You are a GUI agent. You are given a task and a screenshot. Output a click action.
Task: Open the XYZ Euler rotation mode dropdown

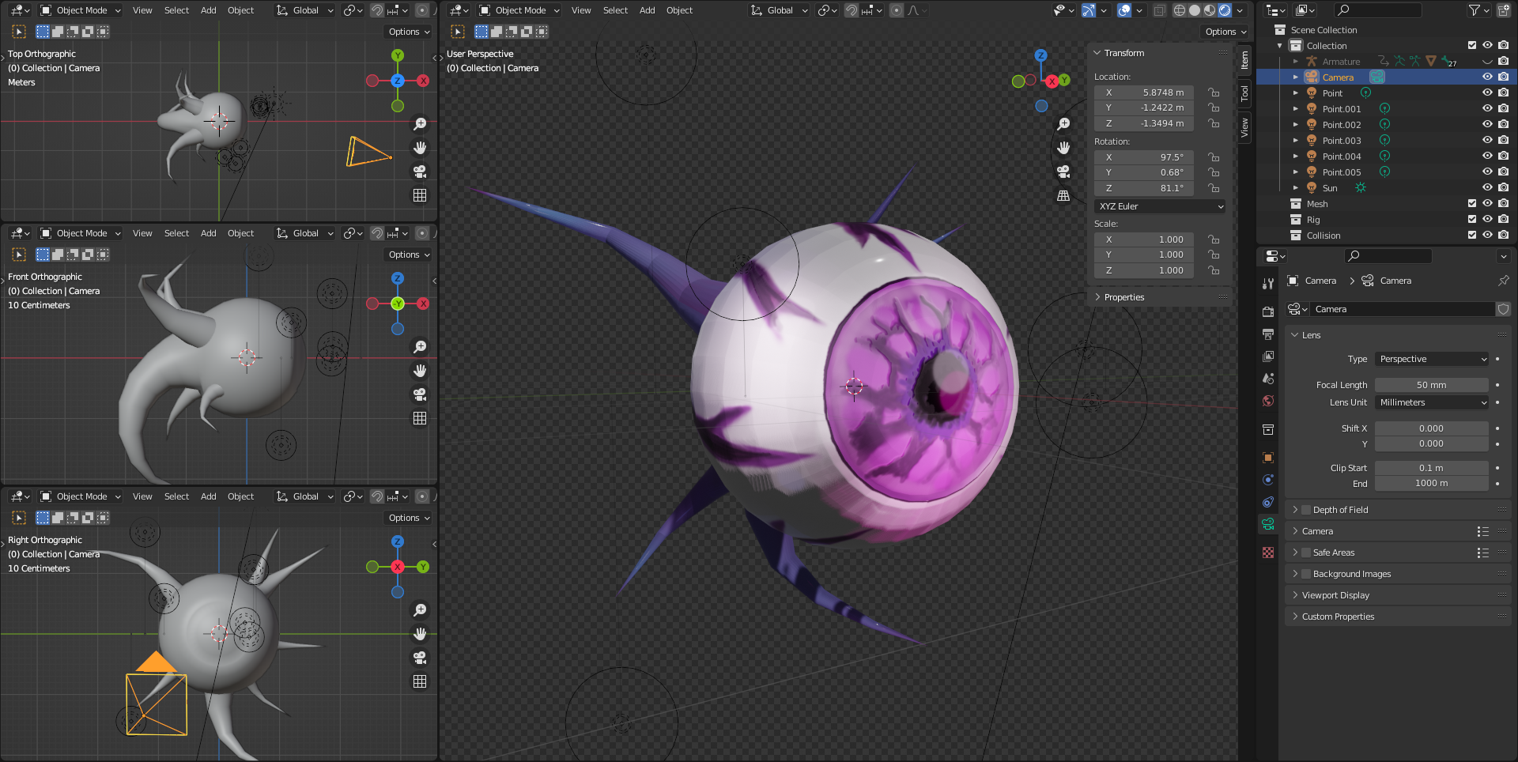[1161, 206]
